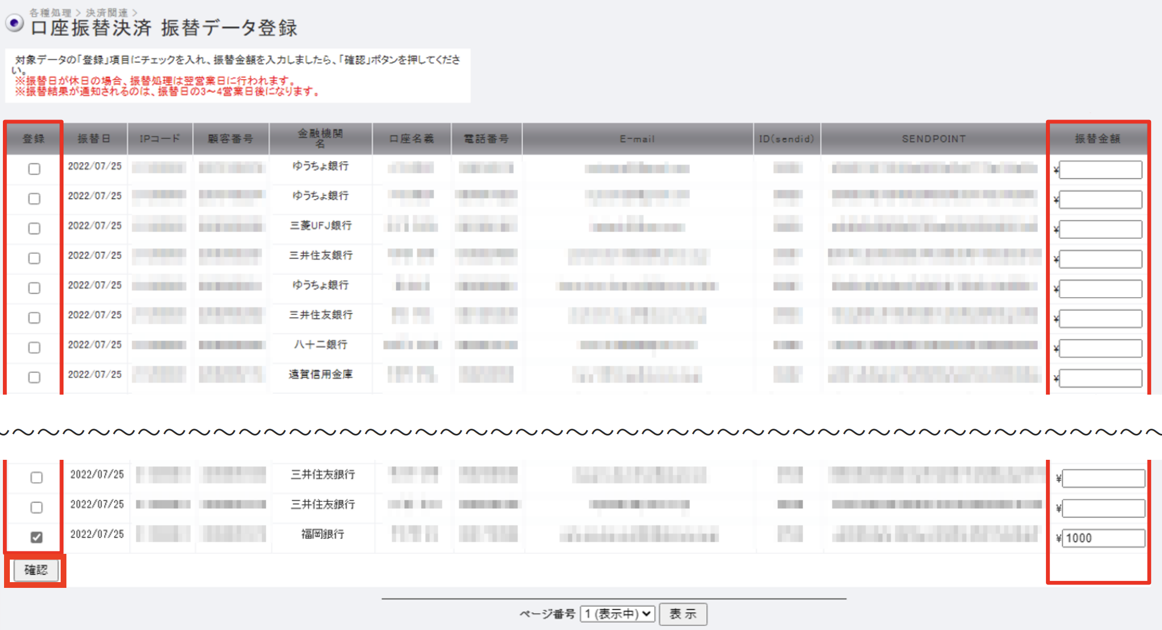Focus amount field of 三井住友銀行 row above 福岡銀行

[1103, 508]
